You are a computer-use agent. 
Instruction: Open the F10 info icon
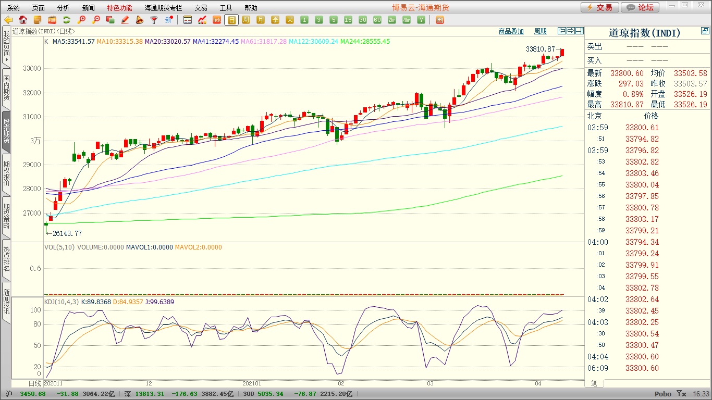(x=52, y=20)
